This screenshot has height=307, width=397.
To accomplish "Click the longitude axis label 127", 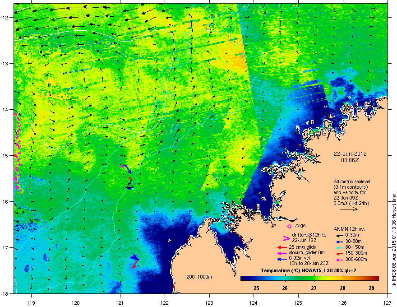I will click(x=388, y=302).
